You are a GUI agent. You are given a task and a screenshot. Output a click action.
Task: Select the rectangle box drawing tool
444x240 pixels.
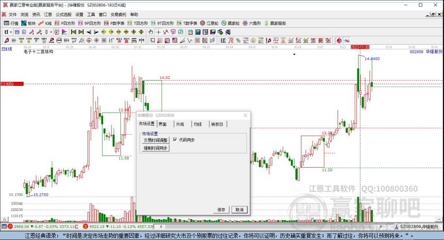(x=152, y=40)
